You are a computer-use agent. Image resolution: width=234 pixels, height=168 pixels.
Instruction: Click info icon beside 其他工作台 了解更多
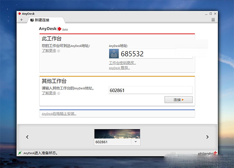58,94
